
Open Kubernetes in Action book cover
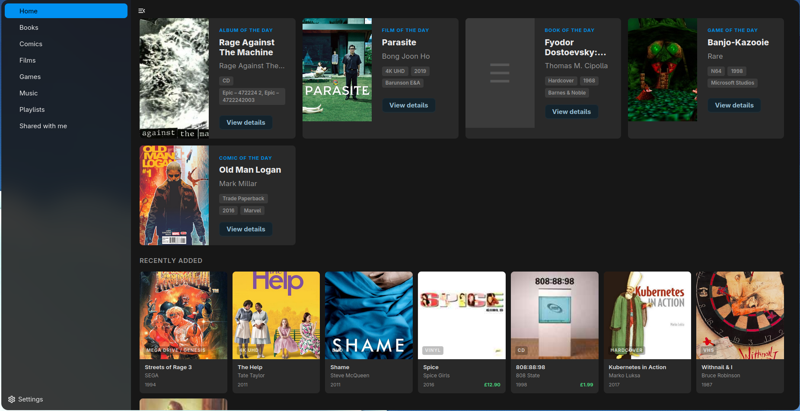point(647,315)
